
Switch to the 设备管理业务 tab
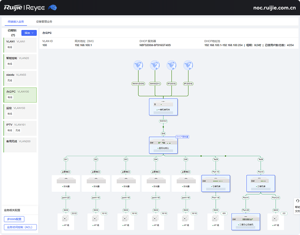pos(44,21)
